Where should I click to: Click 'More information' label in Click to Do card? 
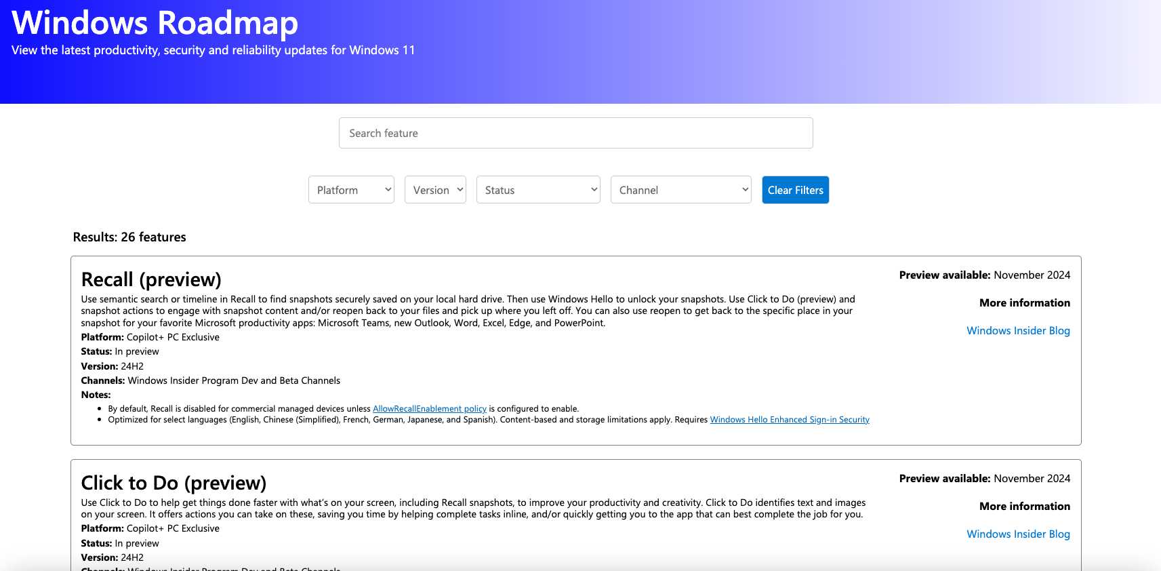(x=1025, y=507)
